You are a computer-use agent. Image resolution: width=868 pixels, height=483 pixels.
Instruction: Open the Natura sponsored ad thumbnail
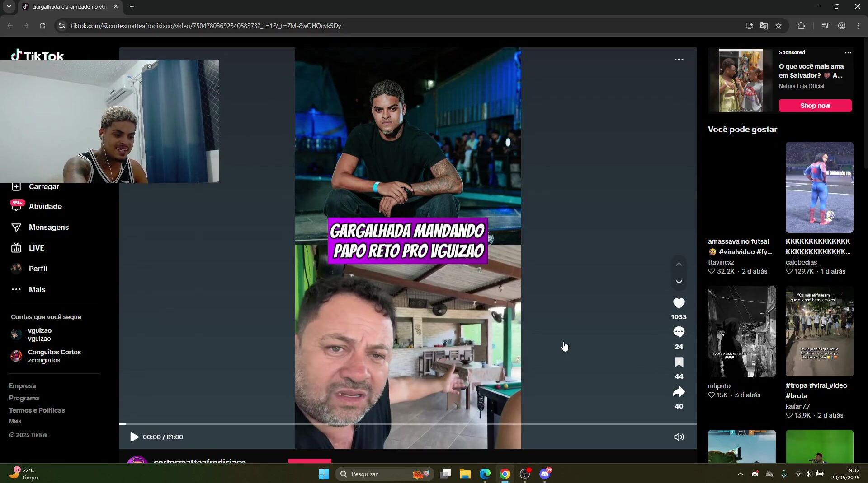pos(741,81)
